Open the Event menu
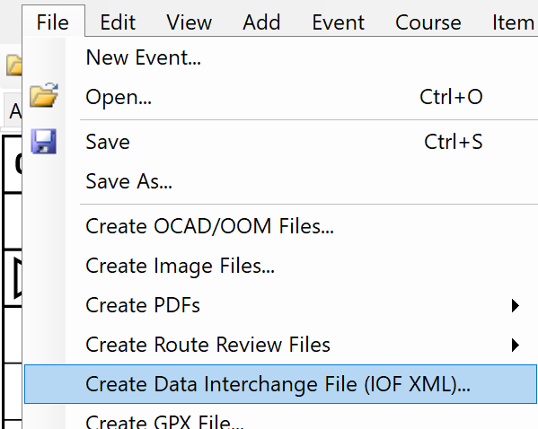This screenshot has width=538, height=429. 338,22
